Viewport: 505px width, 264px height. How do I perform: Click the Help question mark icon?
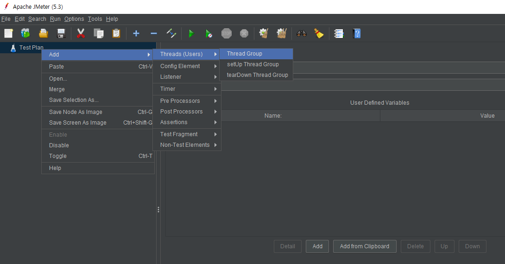[357, 33]
